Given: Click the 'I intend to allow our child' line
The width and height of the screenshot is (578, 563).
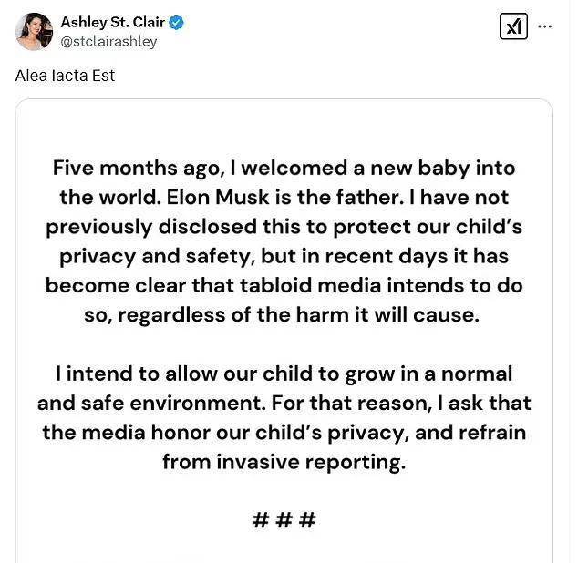Looking at the screenshot, I should (284, 374).
